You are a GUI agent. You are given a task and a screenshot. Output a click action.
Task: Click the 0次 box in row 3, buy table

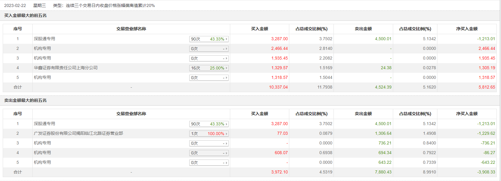point(209,58)
